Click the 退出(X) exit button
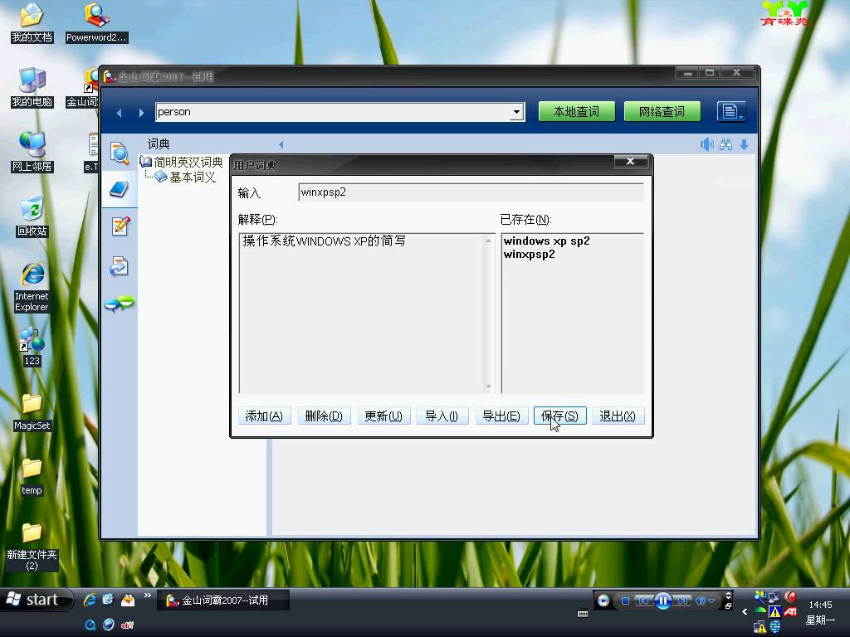This screenshot has height=637, width=850. (x=618, y=416)
